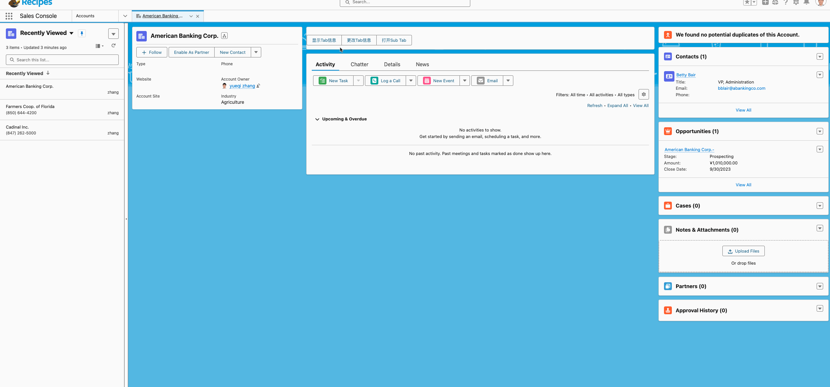This screenshot has height=387, width=830.
Task: View notifications via the bell icon
Action: click(x=807, y=3)
